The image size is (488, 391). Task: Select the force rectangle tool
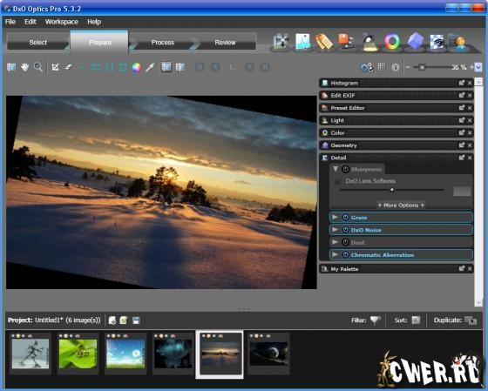123,67
